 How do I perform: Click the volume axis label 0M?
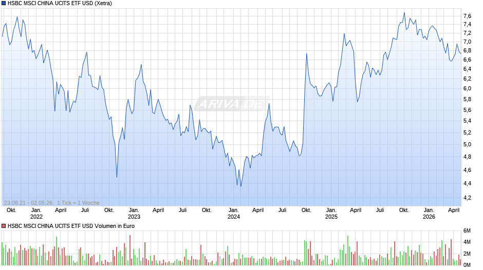point(467,265)
